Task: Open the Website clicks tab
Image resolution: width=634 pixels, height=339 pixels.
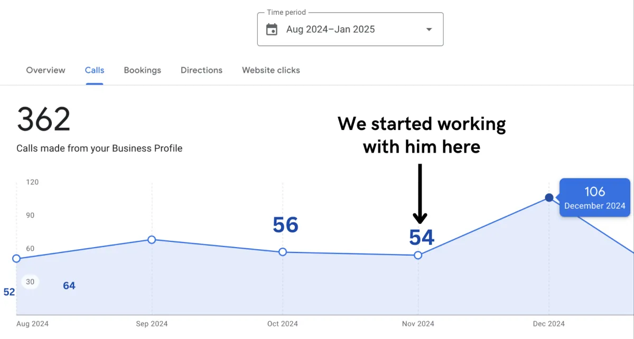Action: pyautogui.click(x=271, y=70)
